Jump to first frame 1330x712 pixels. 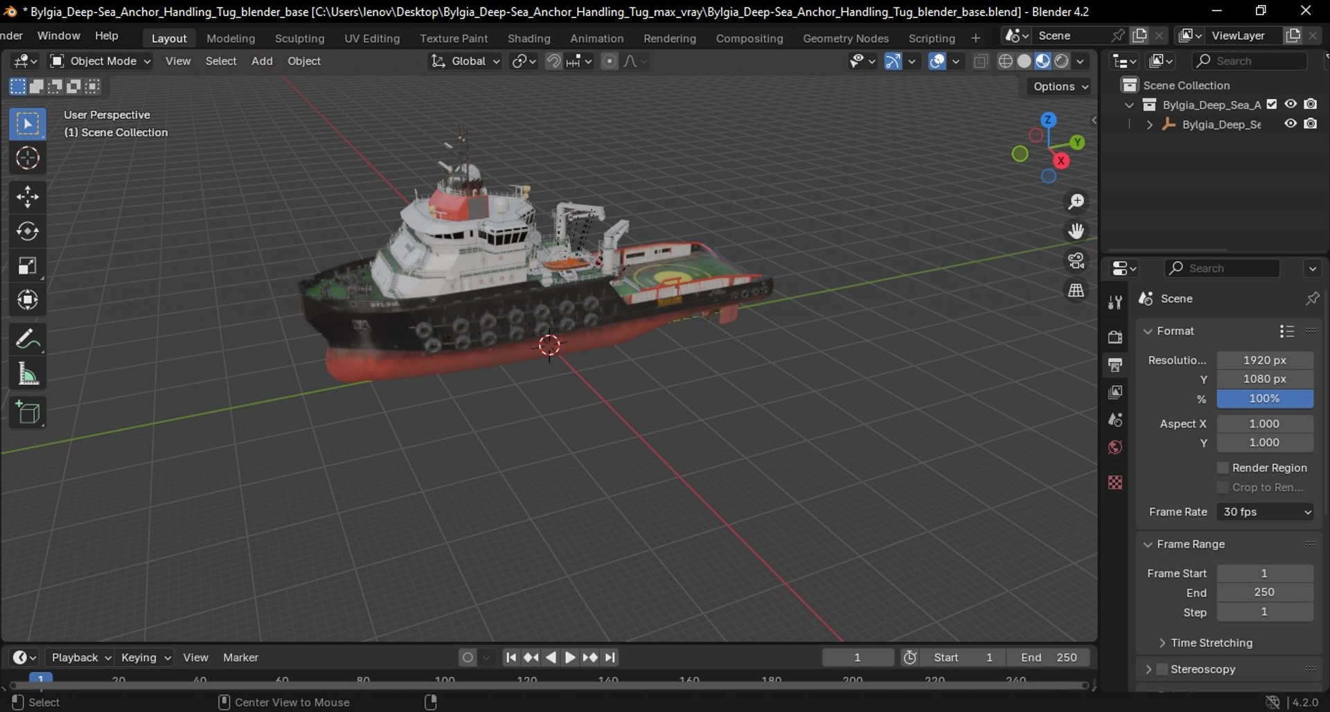pos(511,657)
